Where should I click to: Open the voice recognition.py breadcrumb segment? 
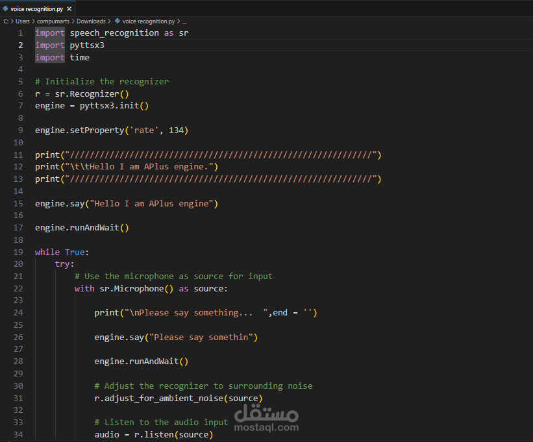point(149,21)
